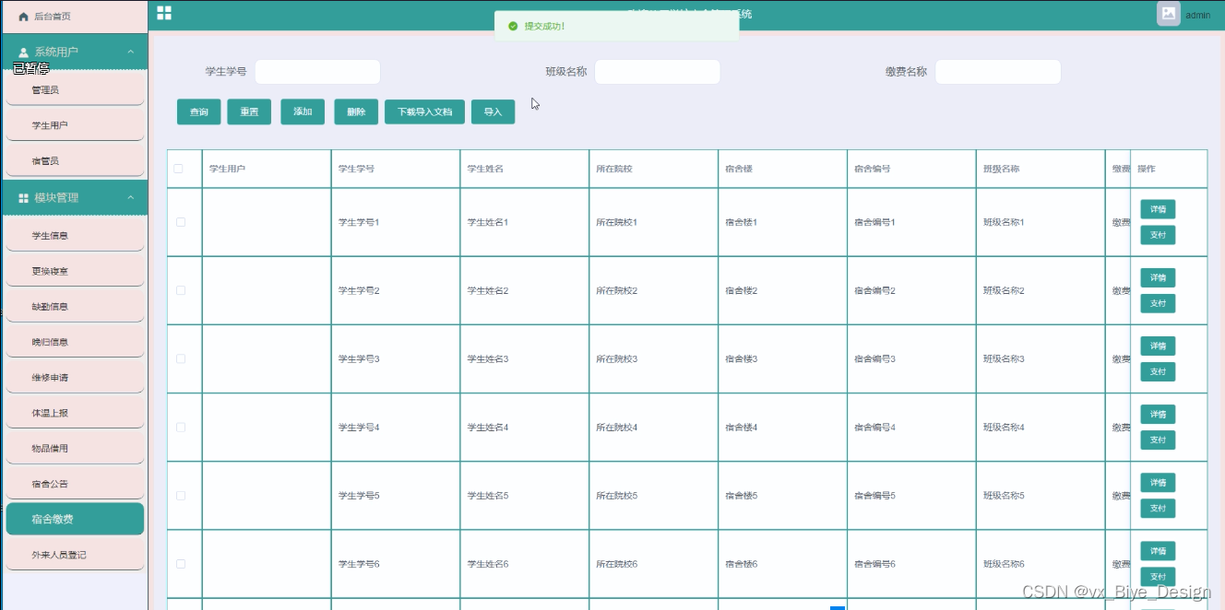Focus the 班级名称 search input
This screenshot has height=610, width=1225.
click(x=658, y=72)
